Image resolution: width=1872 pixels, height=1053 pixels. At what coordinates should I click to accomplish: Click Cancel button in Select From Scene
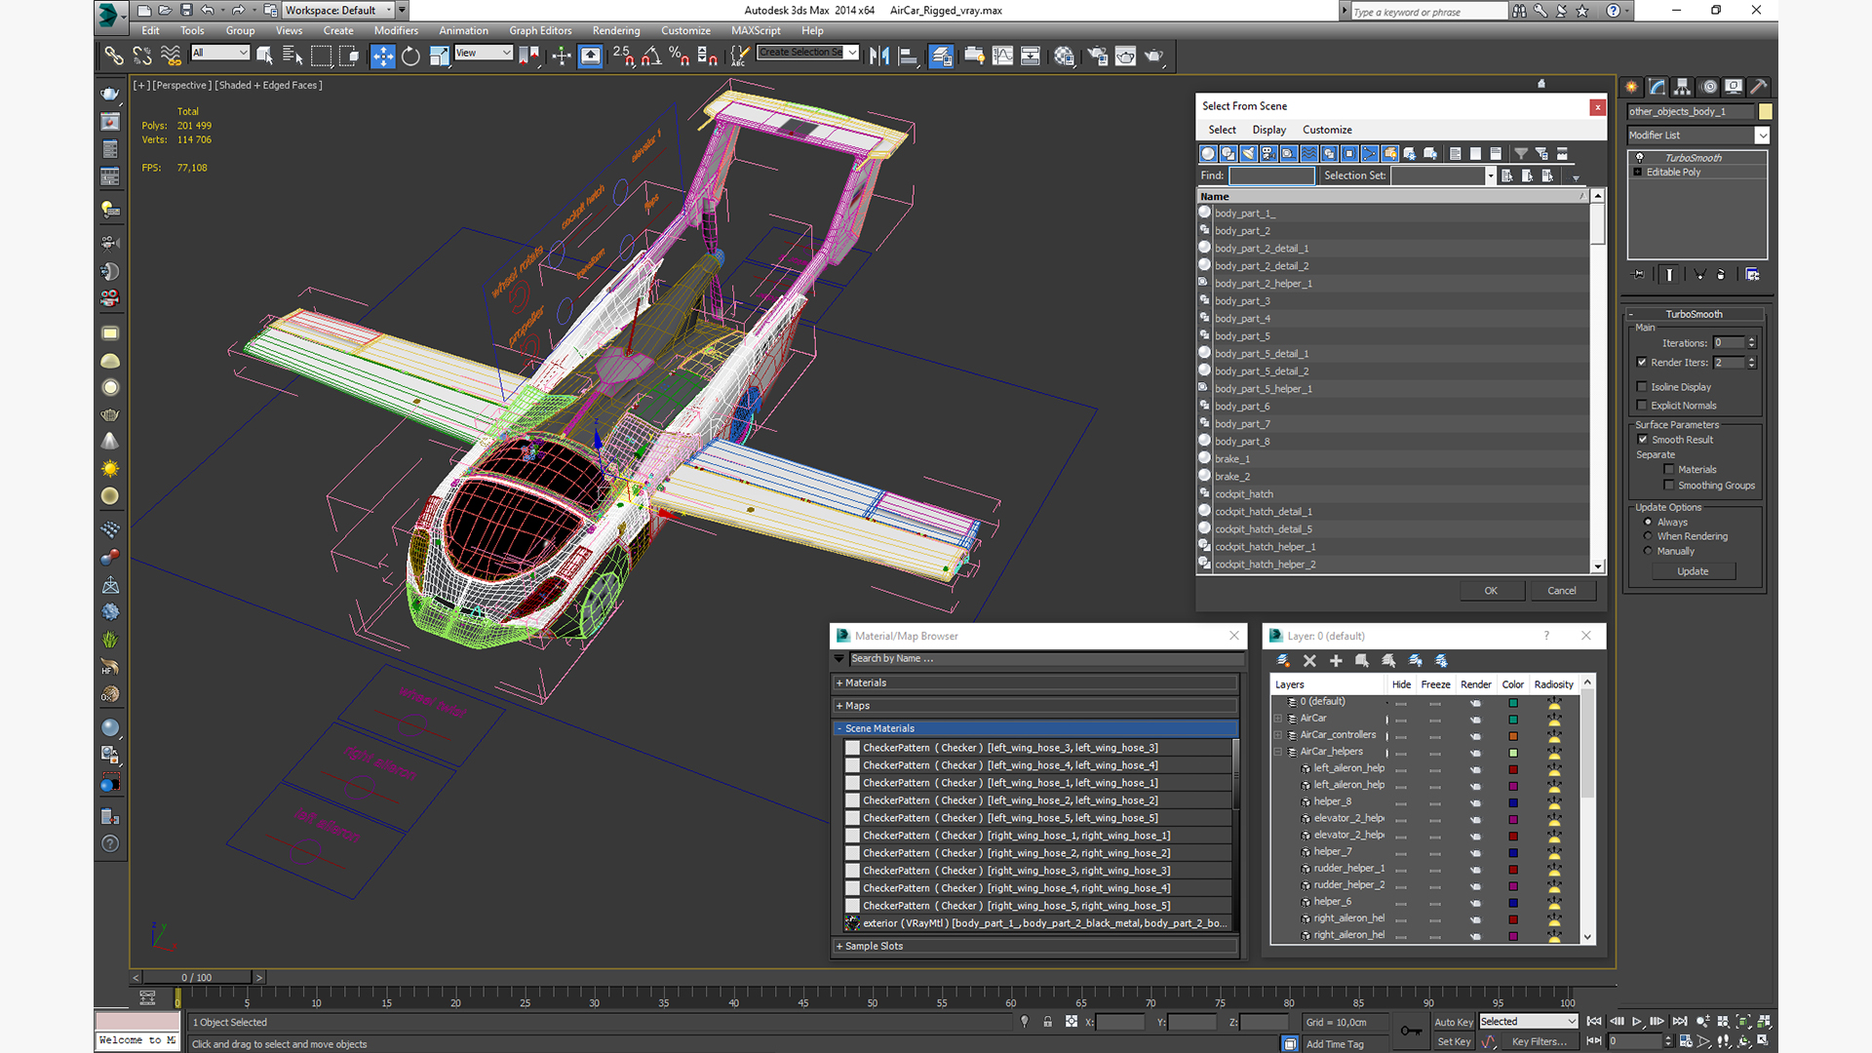coord(1560,589)
